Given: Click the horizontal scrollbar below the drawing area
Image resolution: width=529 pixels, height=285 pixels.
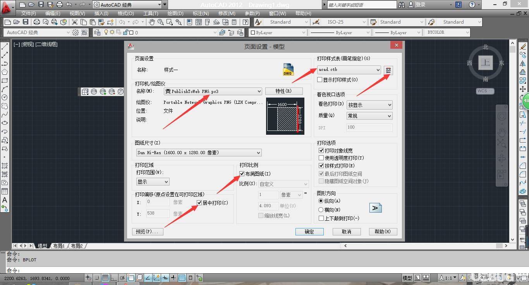Looking at the screenshot, I should tap(426, 246).
